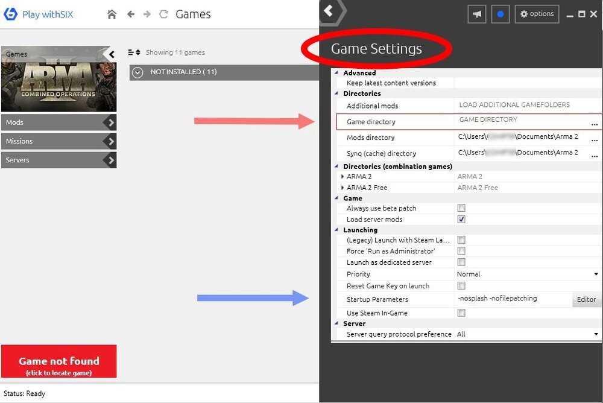This screenshot has height=403, width=603.
Task: Collapse the NOT INSTALLED (11) group
Action: click(137, 72)
